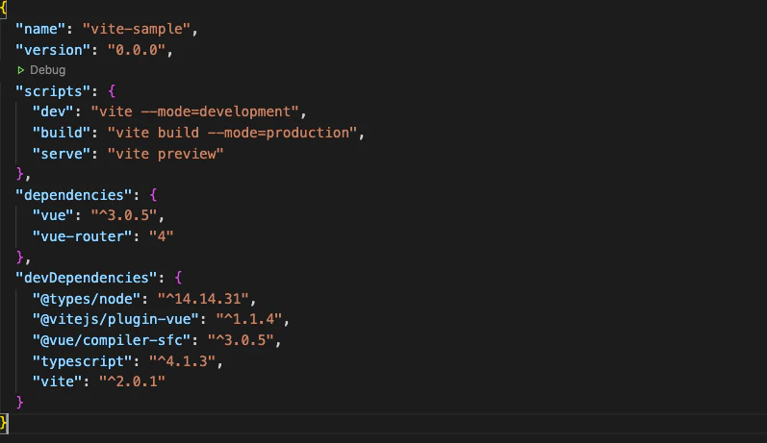
Task: Click the "vite --mode=development" value
Action: 194,111
